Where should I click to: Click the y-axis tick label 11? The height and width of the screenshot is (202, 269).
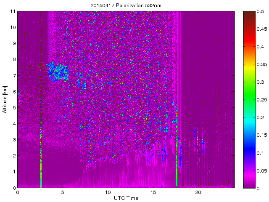(x=13, y=11)
